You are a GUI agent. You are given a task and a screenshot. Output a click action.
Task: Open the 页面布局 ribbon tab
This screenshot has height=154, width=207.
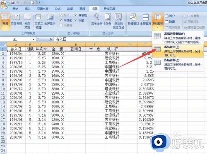tap(43, 9)
